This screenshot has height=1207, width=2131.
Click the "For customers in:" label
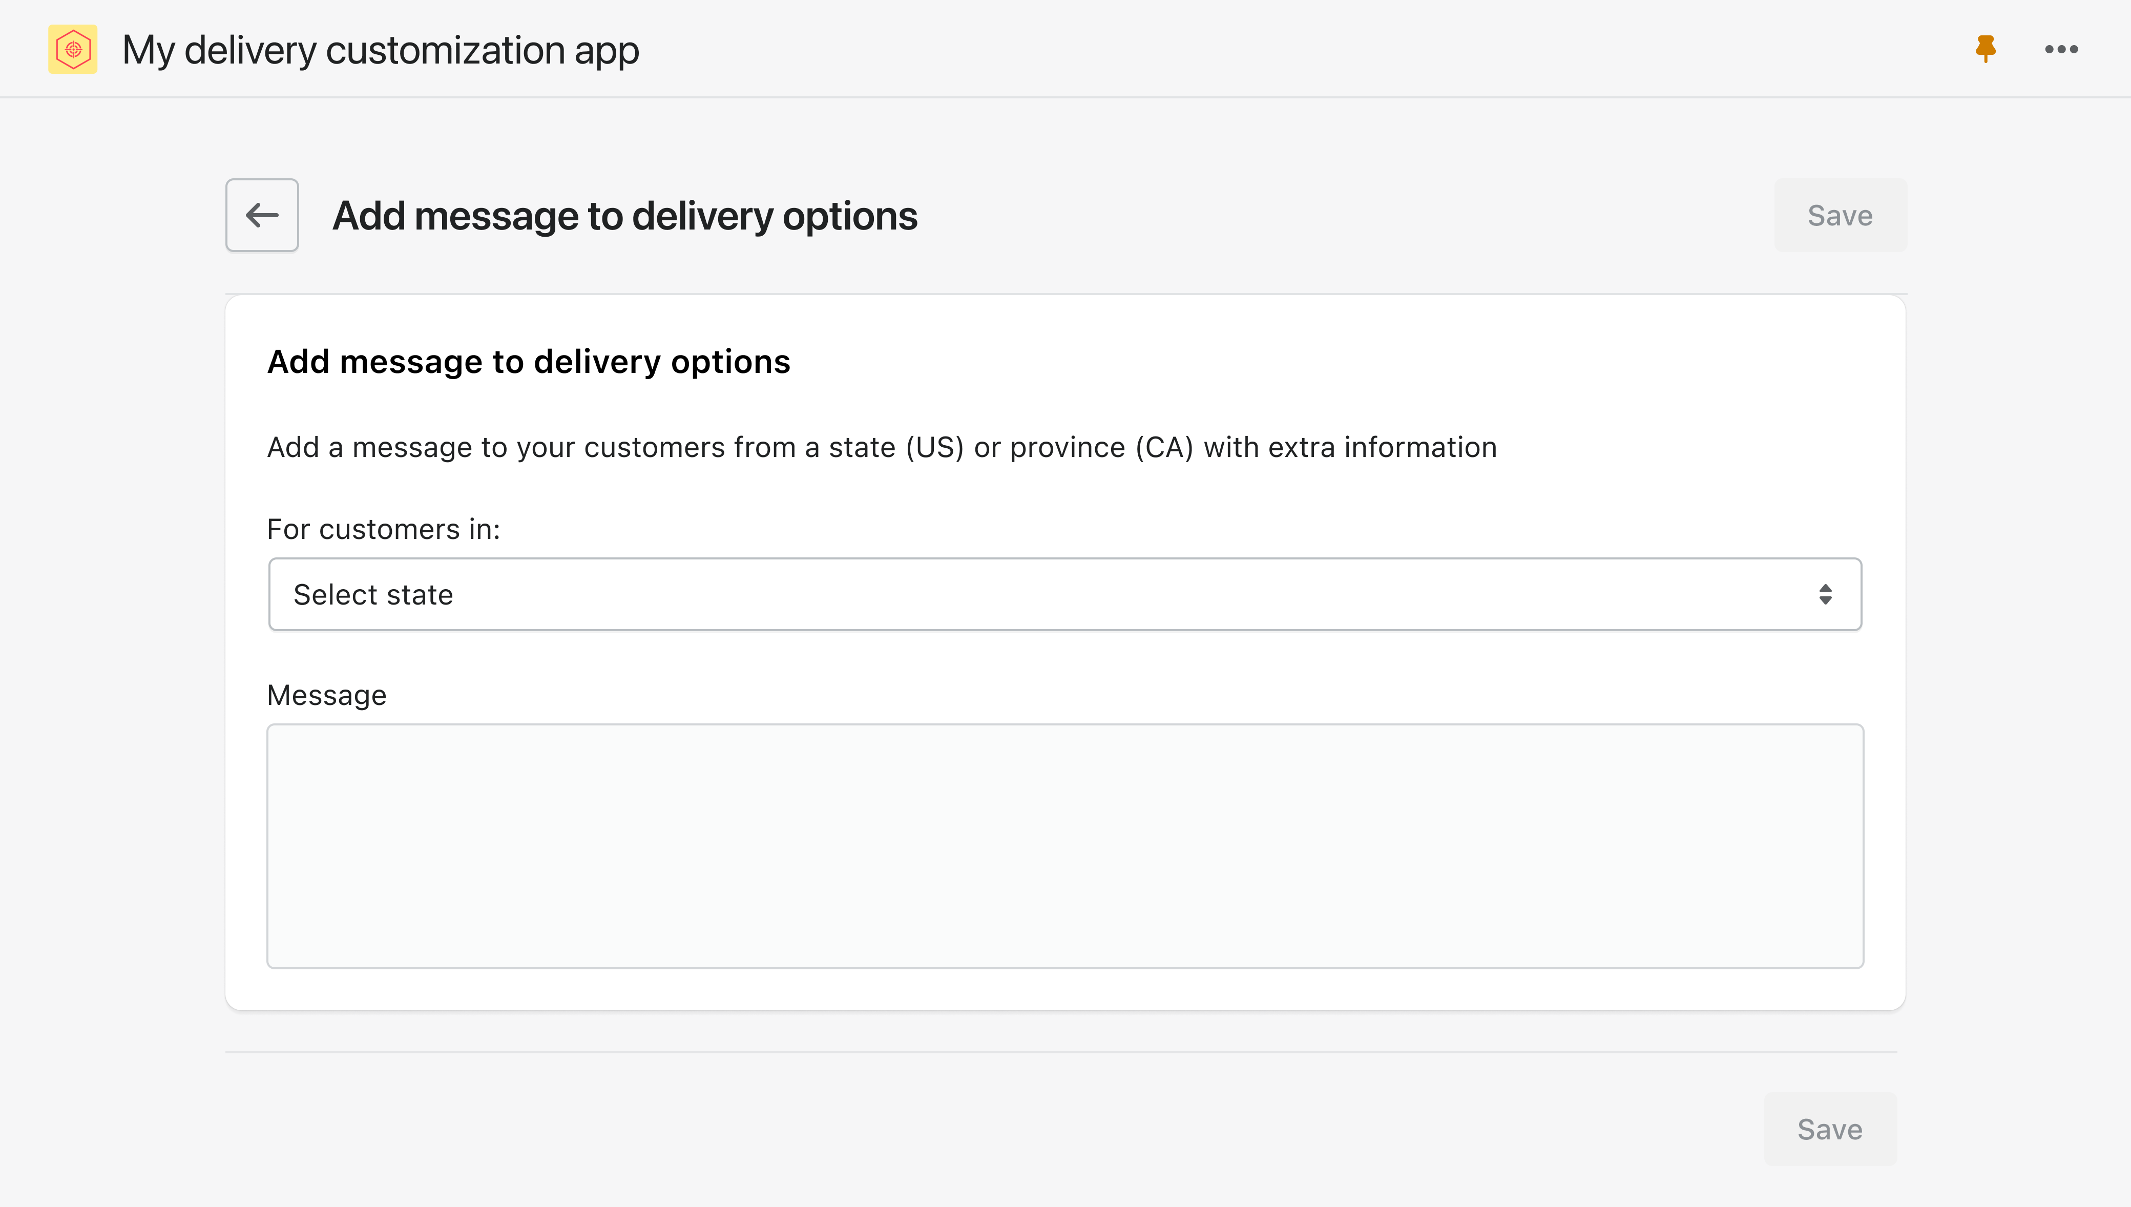point(384,529)
